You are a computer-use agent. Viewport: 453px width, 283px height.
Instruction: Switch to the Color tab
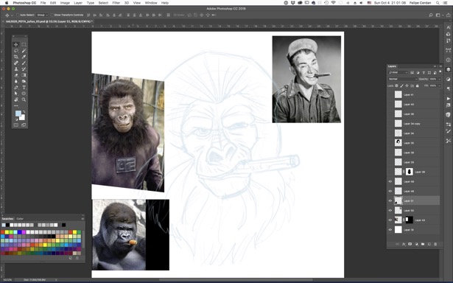pos(20,219)
